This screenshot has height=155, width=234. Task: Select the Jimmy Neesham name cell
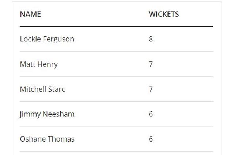(x=47, y=114)
